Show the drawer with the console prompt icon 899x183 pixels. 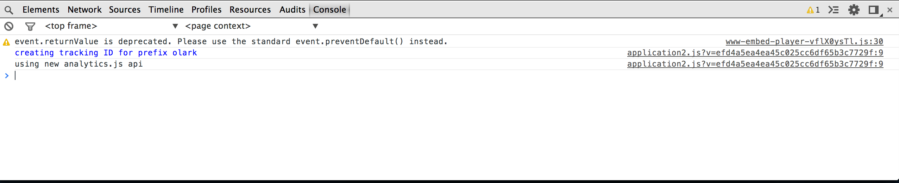pos(834,10)
